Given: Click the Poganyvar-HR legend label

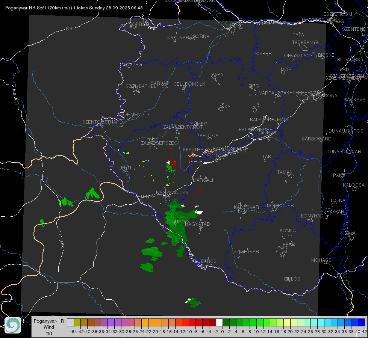Looking at the screenshot, I should pyautogui.click(x=49, y=321).
